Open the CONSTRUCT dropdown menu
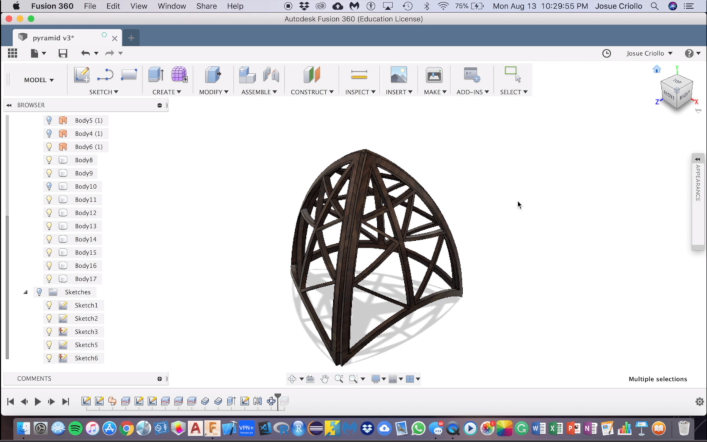 click(x=312, y=92)
